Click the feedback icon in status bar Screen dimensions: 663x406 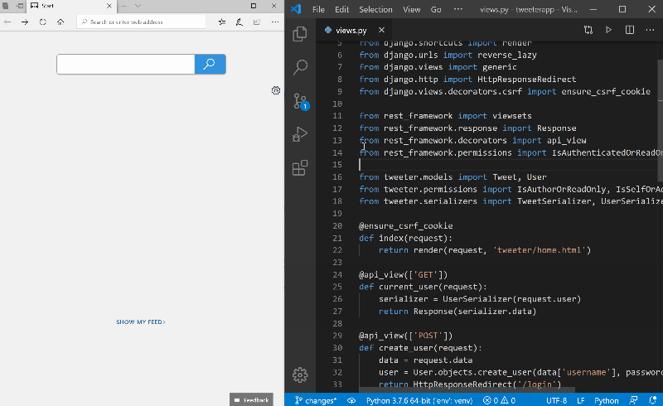633,400
